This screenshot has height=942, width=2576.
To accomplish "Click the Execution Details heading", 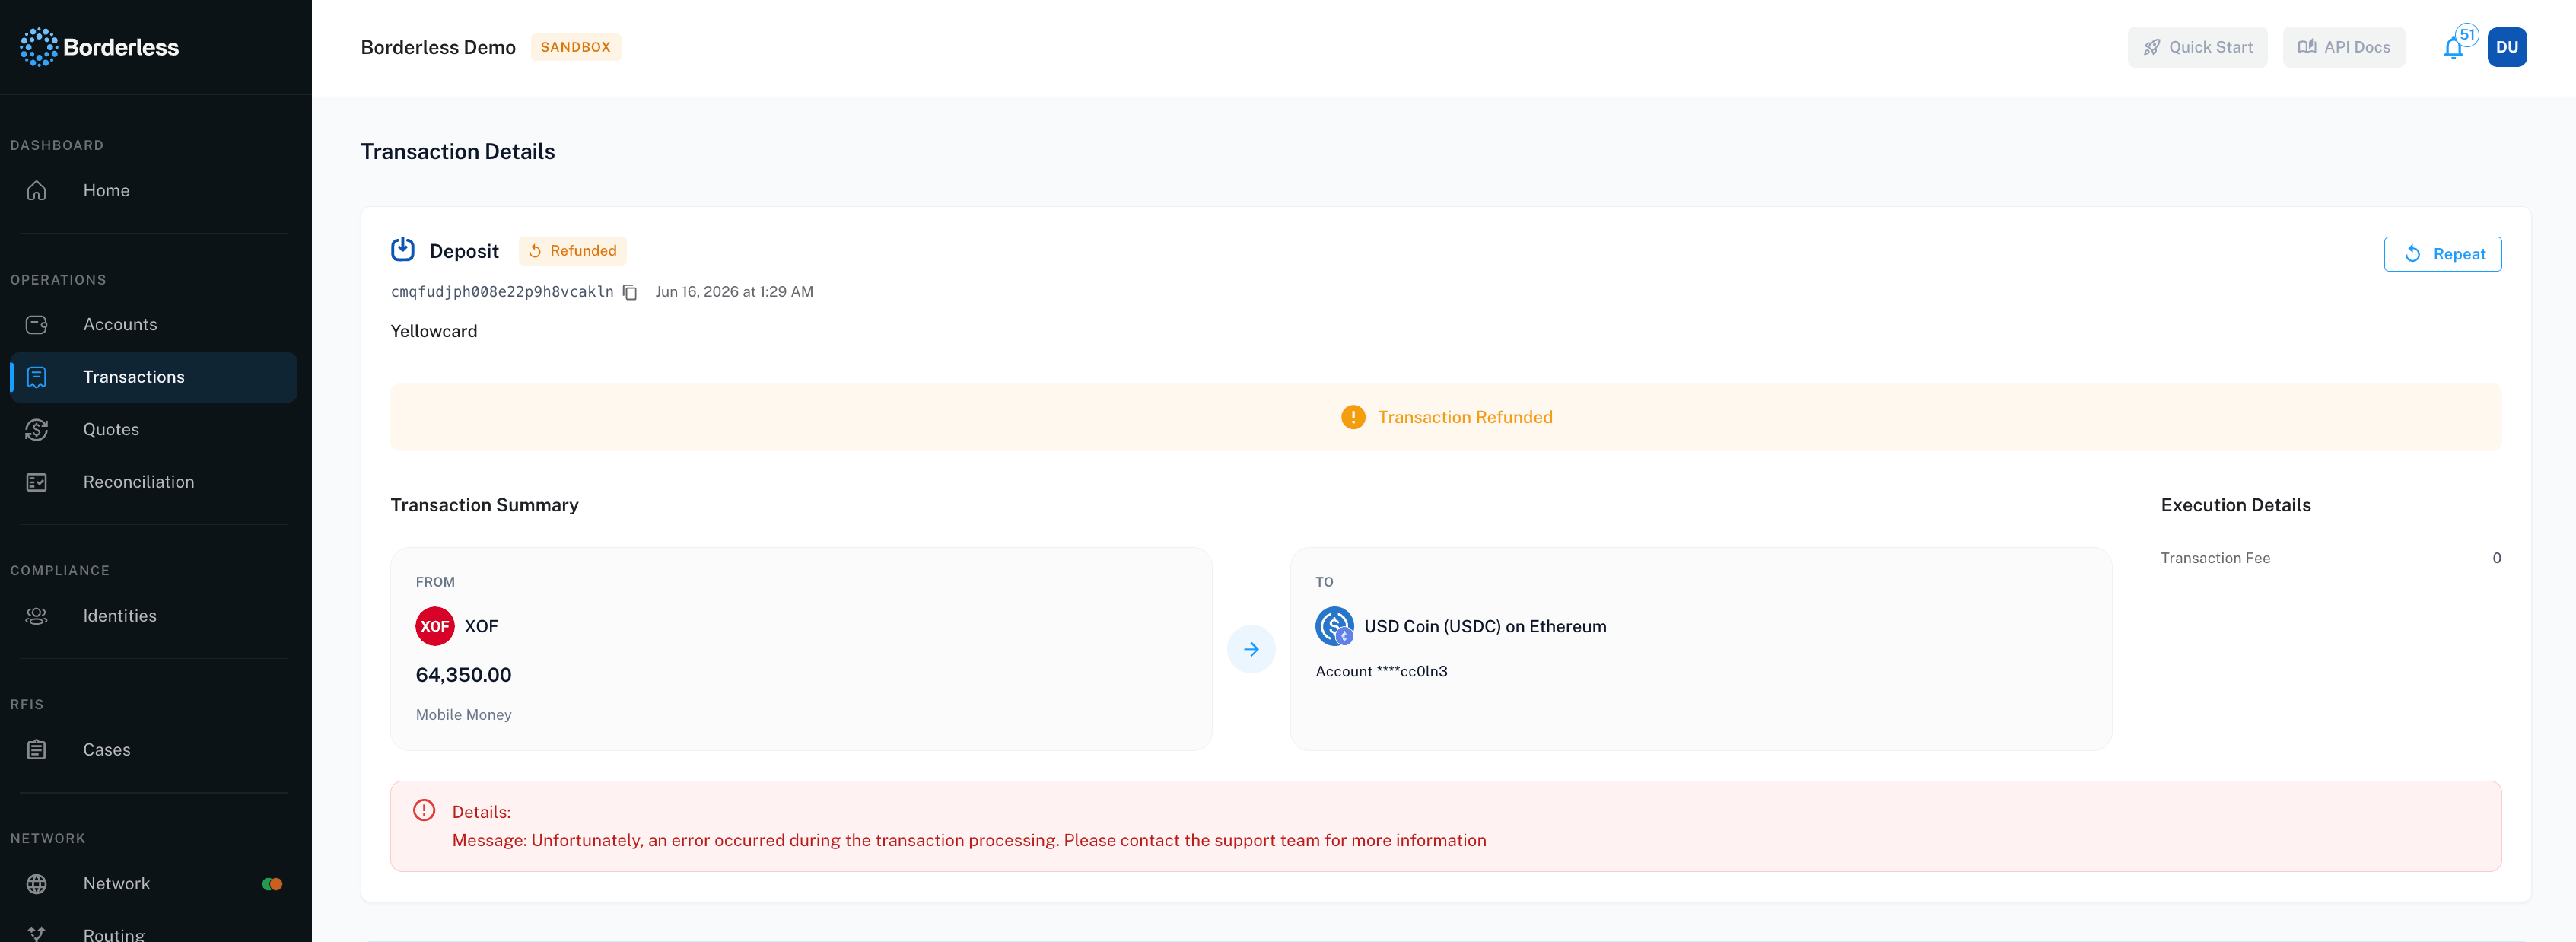I will [2235, 505].
